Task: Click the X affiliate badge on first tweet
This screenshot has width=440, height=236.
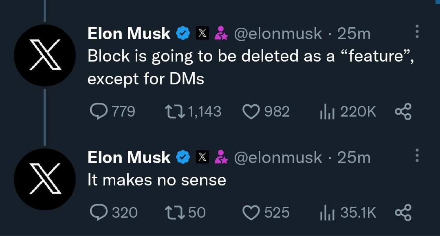Action: coord(202,33)
